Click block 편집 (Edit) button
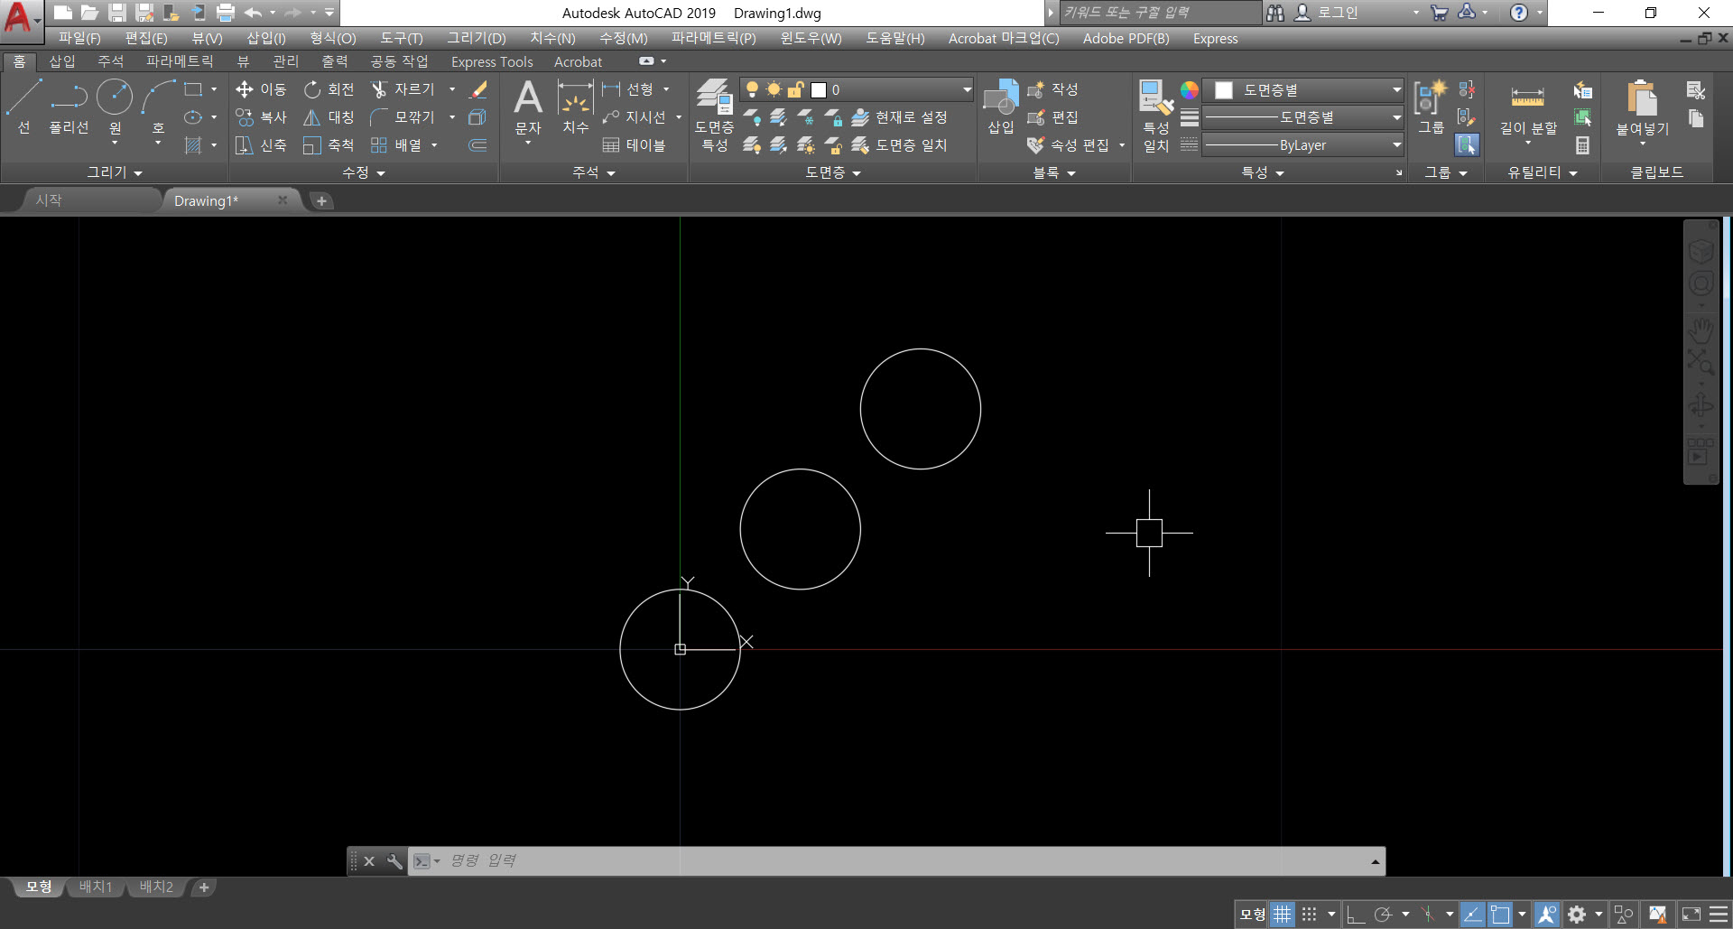This screenshot has height=929, width=1733. (1052, 117)
